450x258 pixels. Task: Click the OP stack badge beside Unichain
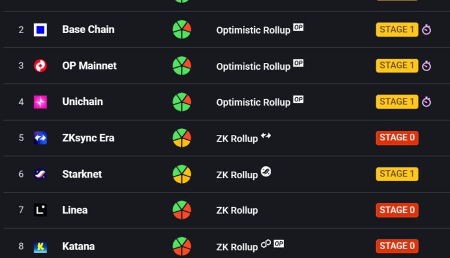298,100
